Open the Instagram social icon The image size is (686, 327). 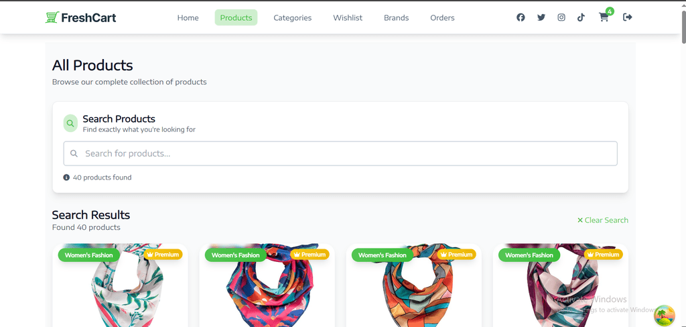click(561, 17)
